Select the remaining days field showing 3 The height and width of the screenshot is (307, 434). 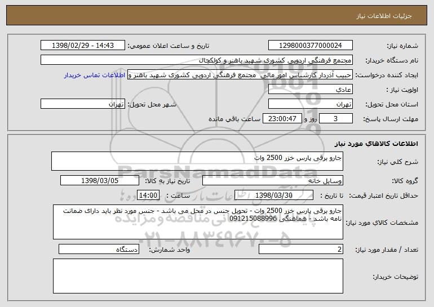[x=336, y=119]
